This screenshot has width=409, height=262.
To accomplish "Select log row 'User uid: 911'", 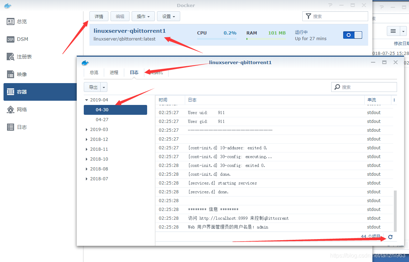I will pos(275,112).
